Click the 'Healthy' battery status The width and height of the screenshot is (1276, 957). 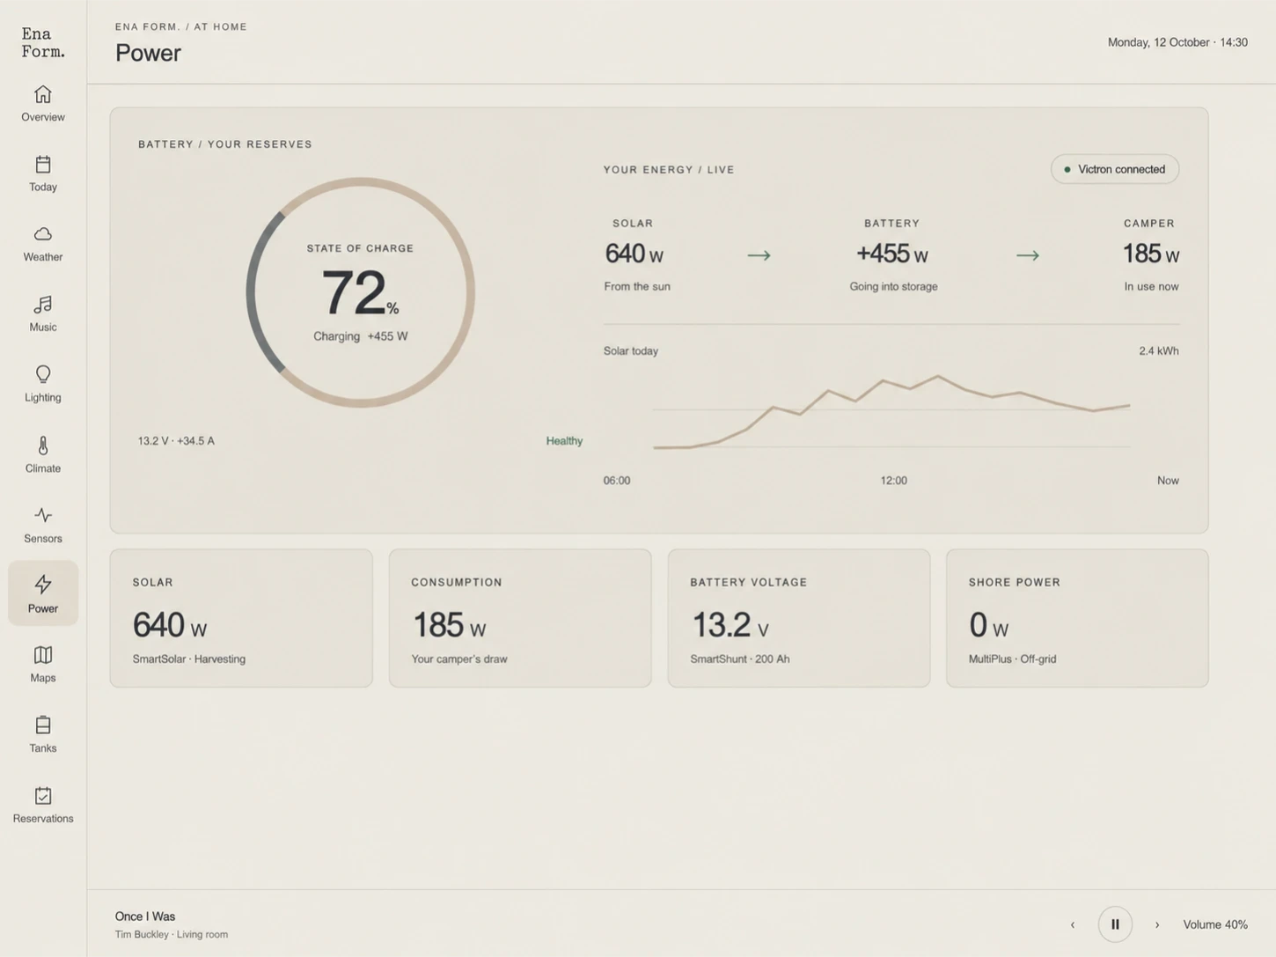pos(564,441)
